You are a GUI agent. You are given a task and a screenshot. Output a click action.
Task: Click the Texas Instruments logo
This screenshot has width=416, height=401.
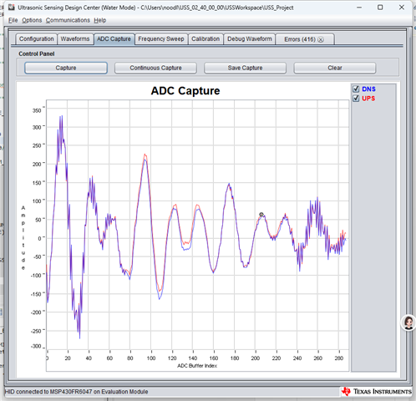(377, 392)
